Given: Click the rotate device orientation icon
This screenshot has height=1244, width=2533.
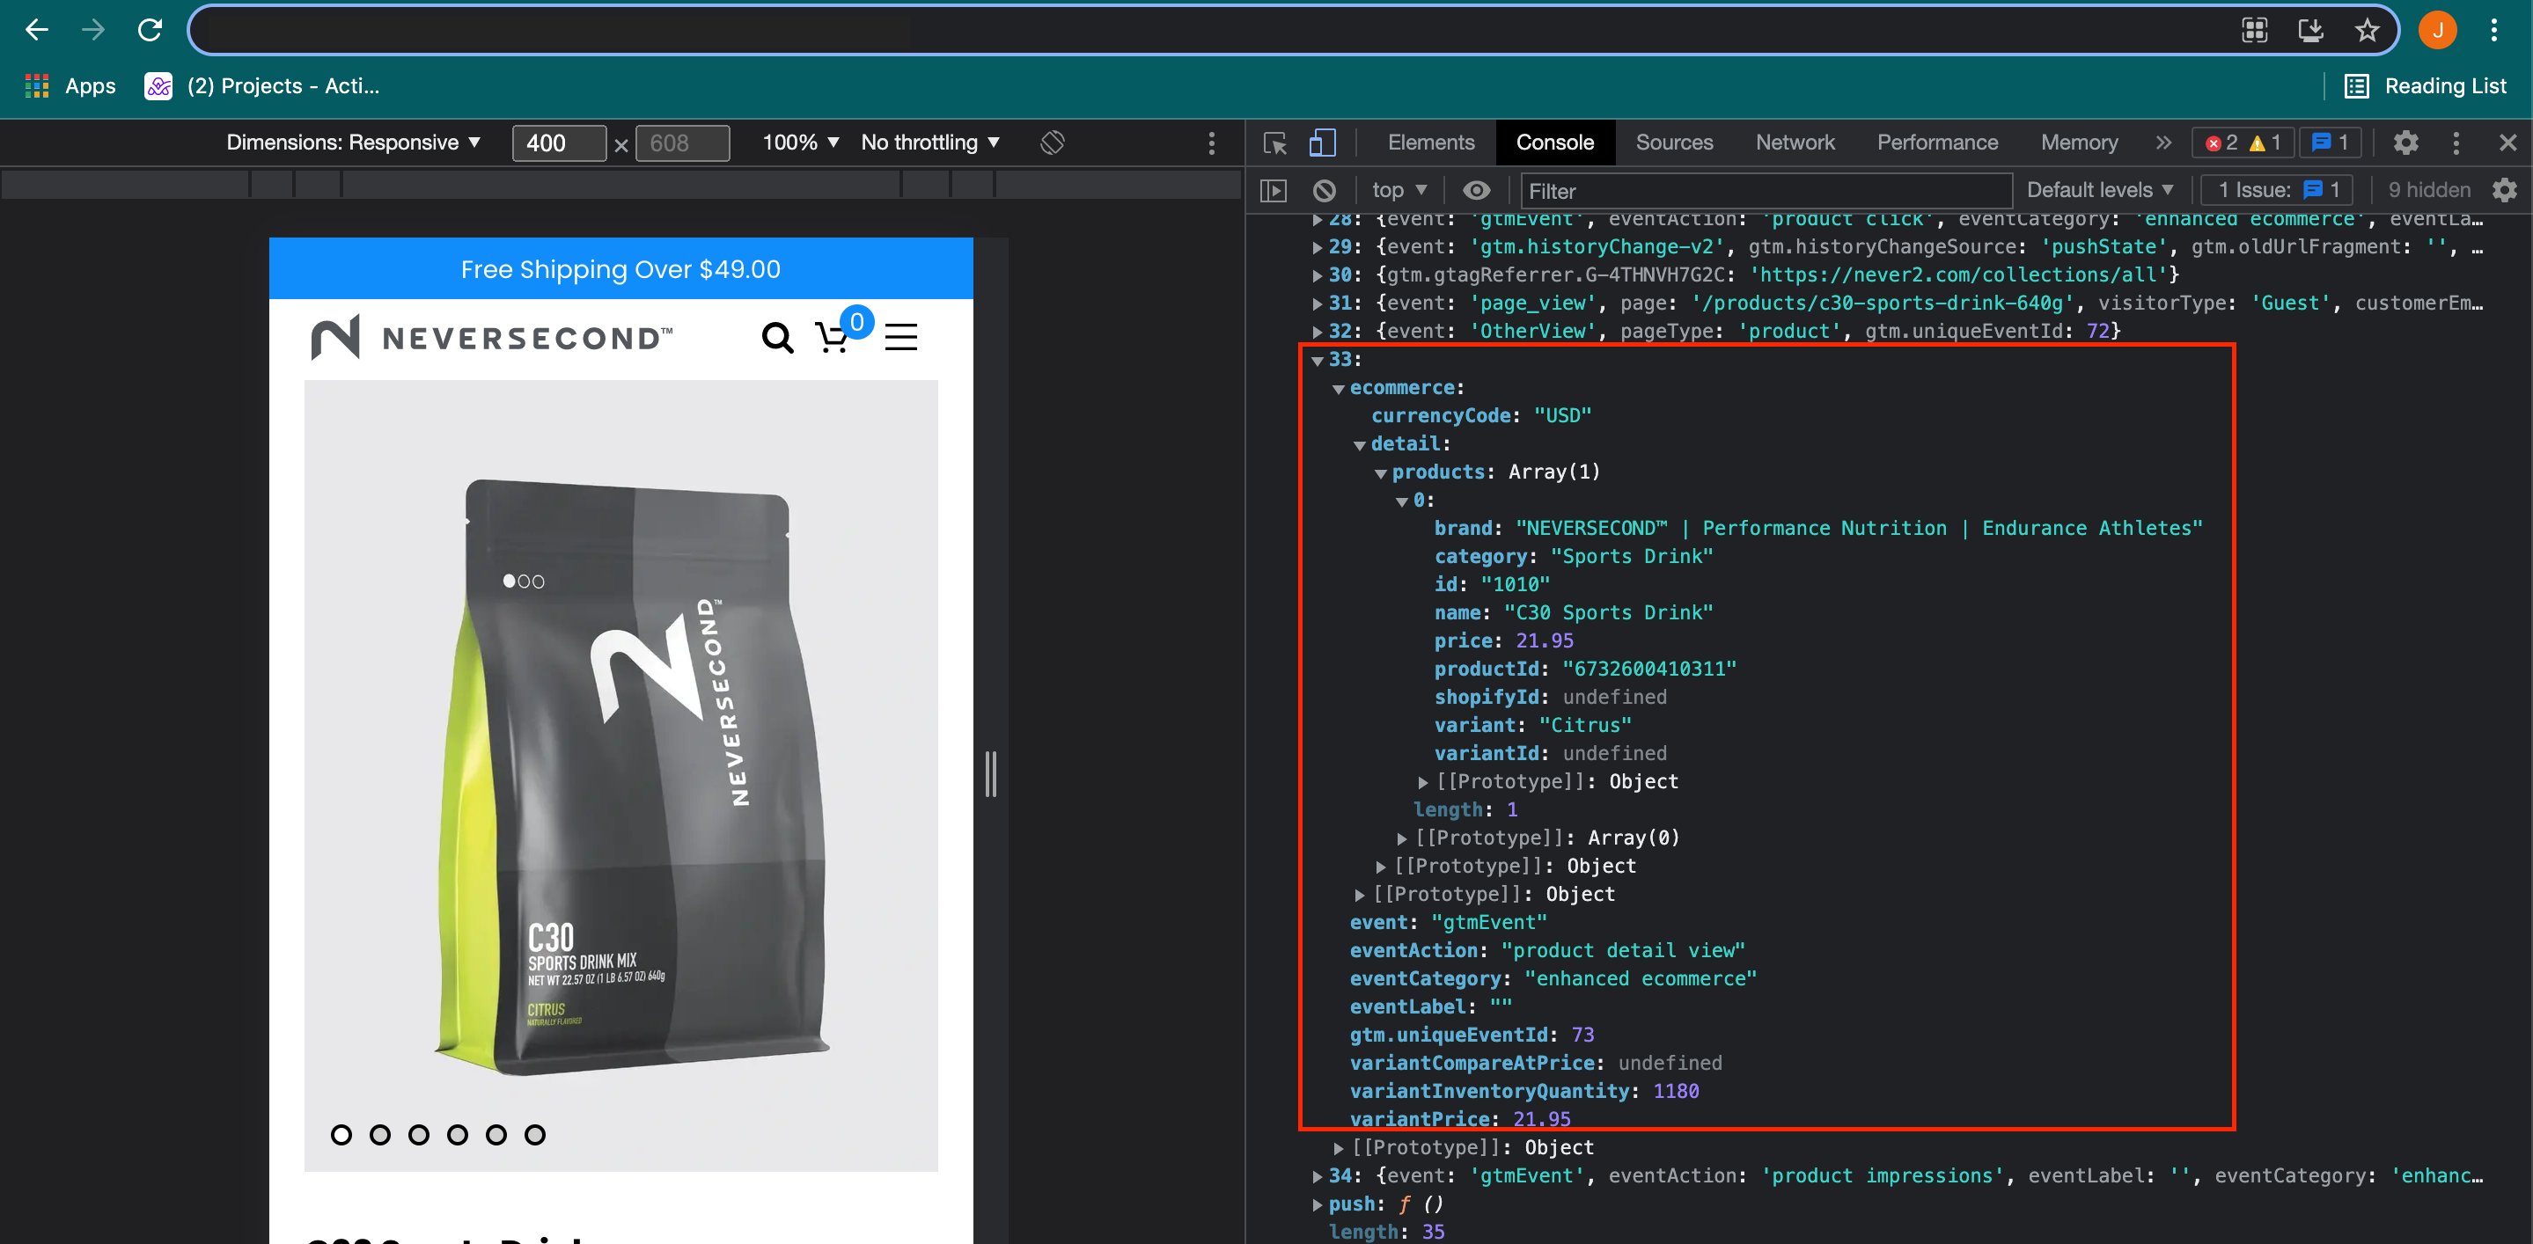Looking at the screenshot, I should click(x=1052, y=143).
